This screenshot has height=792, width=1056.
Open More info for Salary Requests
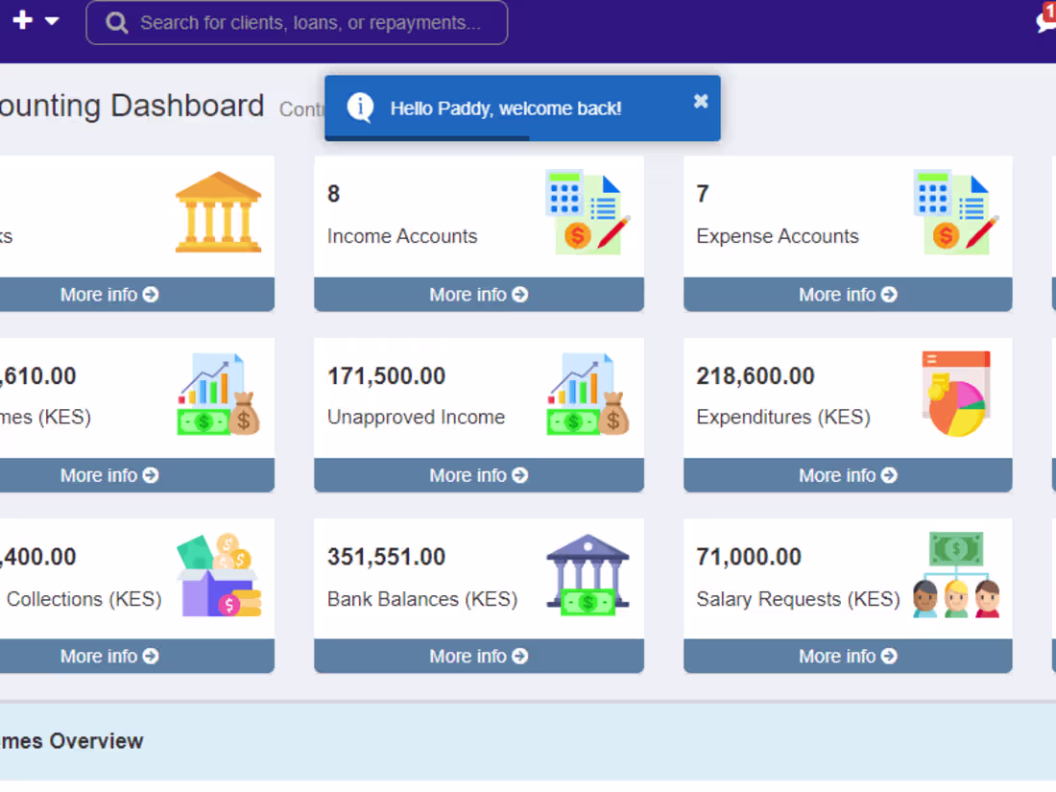point(847,656)
